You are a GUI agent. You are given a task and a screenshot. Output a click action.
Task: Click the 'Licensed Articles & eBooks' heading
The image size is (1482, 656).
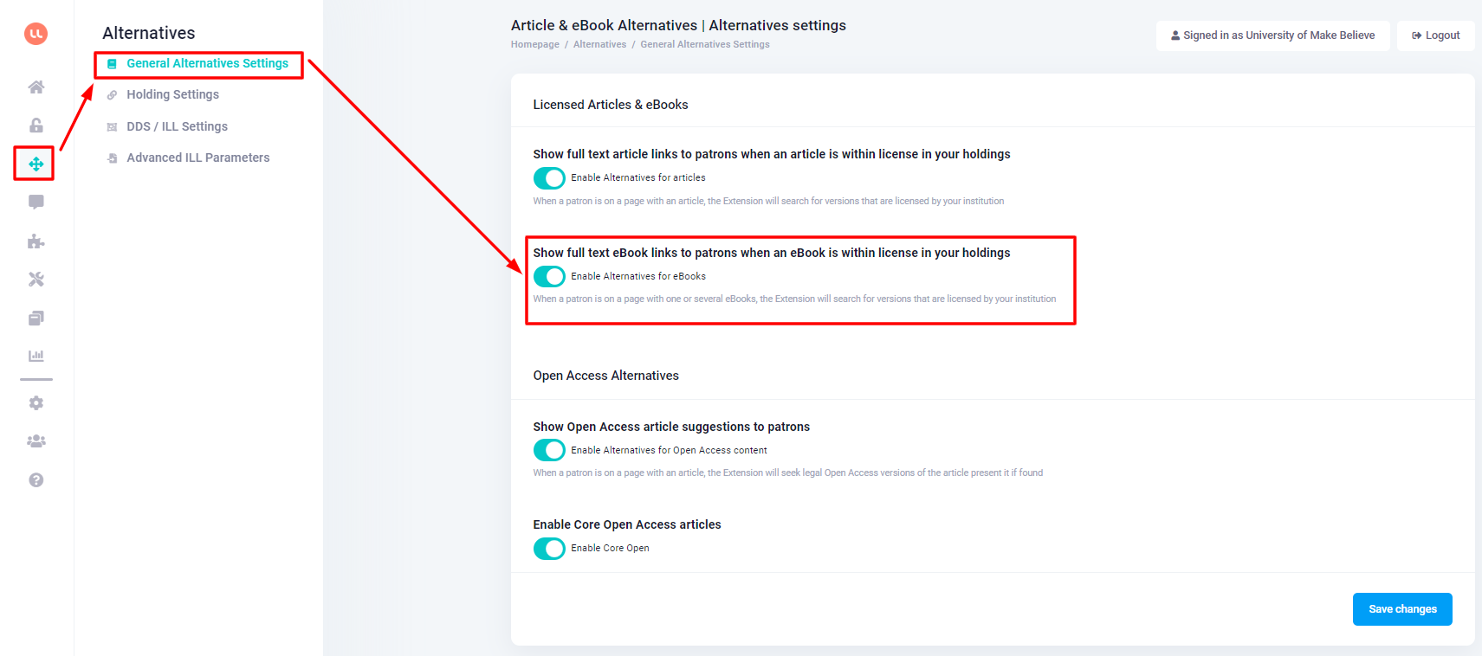click(x=611, y=105)
